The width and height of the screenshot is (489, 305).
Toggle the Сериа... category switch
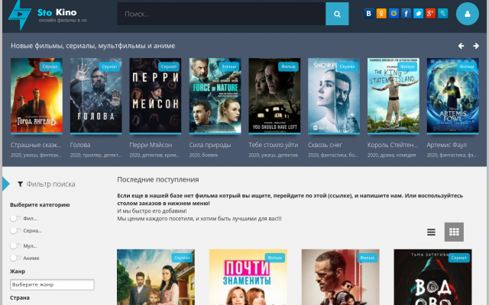(15, 230)
